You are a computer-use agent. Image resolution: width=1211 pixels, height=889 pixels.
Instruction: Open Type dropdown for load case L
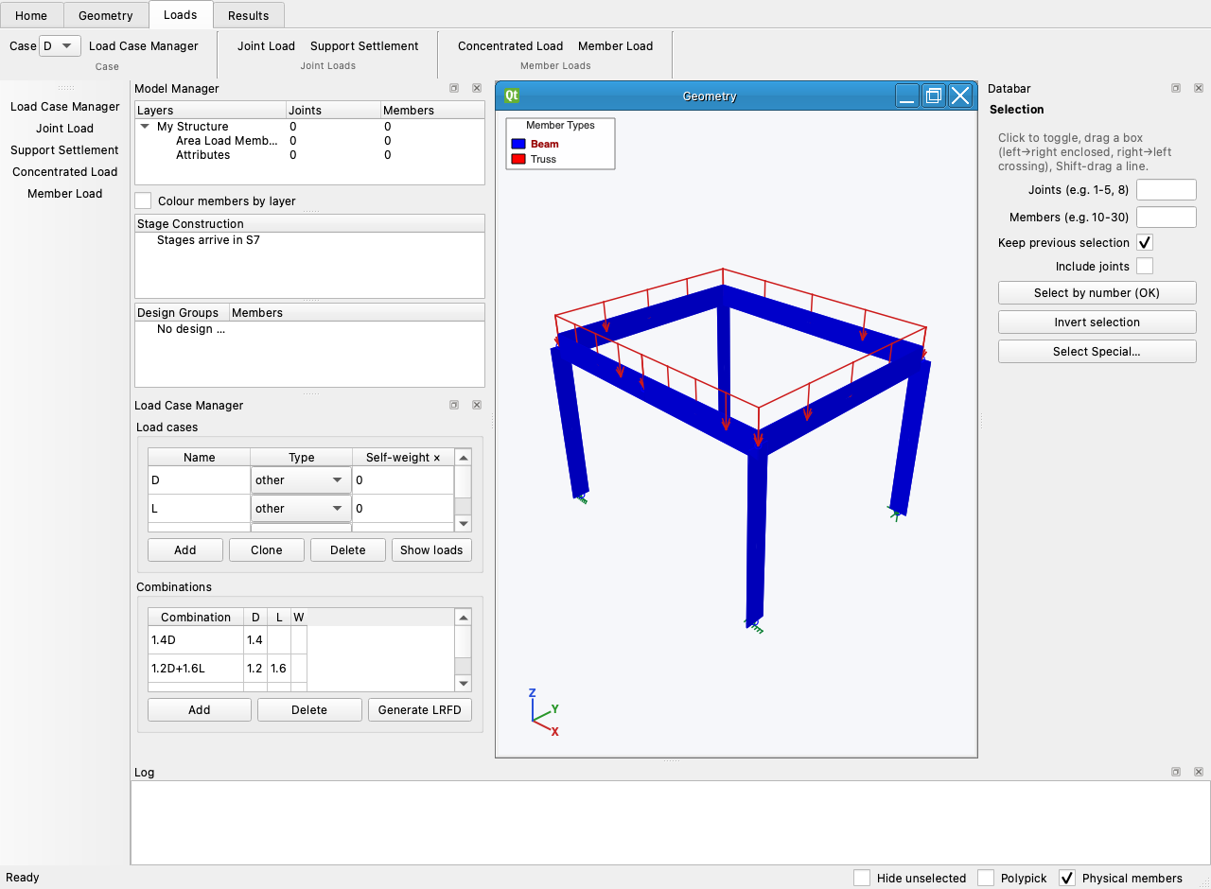pos(301,509)
